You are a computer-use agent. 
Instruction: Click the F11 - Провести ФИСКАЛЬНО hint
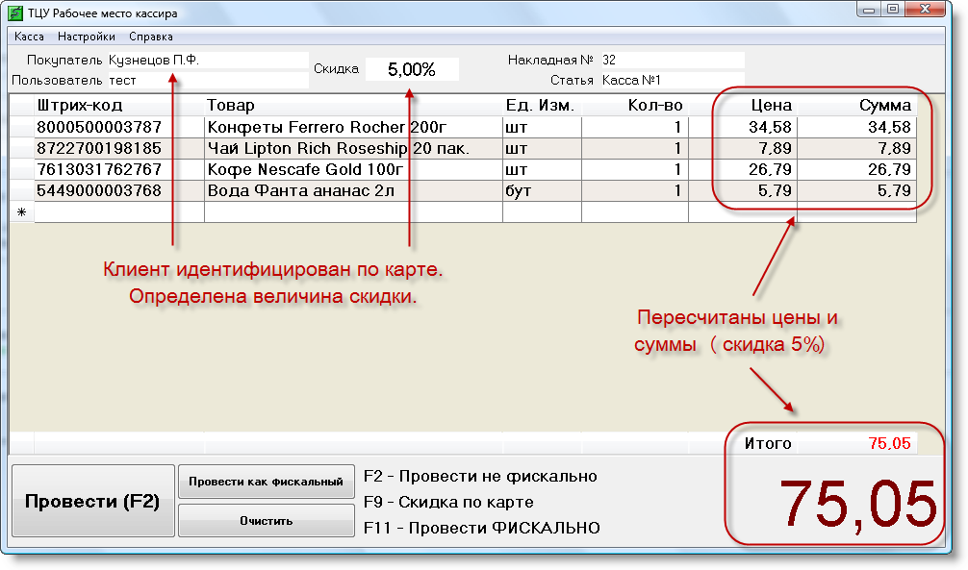[x=482, y=528]
